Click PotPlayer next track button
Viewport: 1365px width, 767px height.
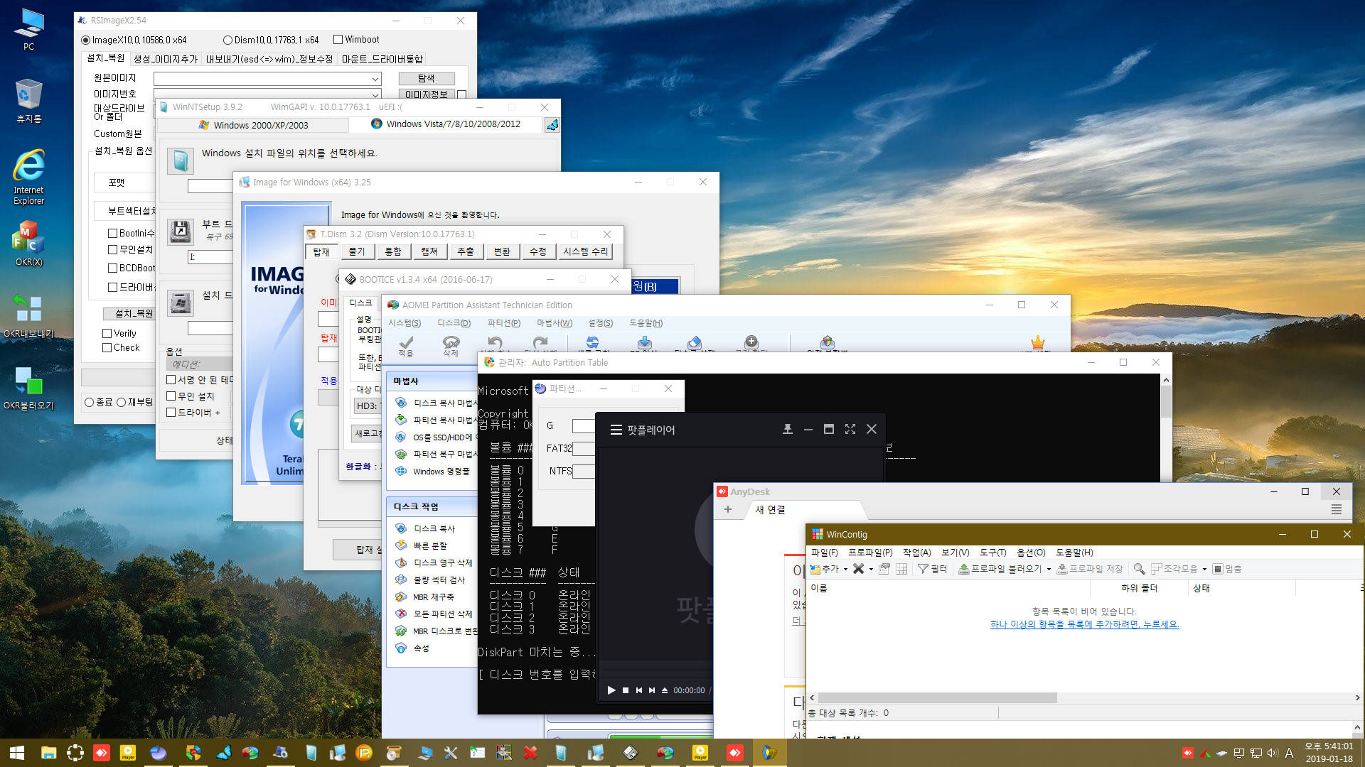pyautogui.click(x=652, y=690)
